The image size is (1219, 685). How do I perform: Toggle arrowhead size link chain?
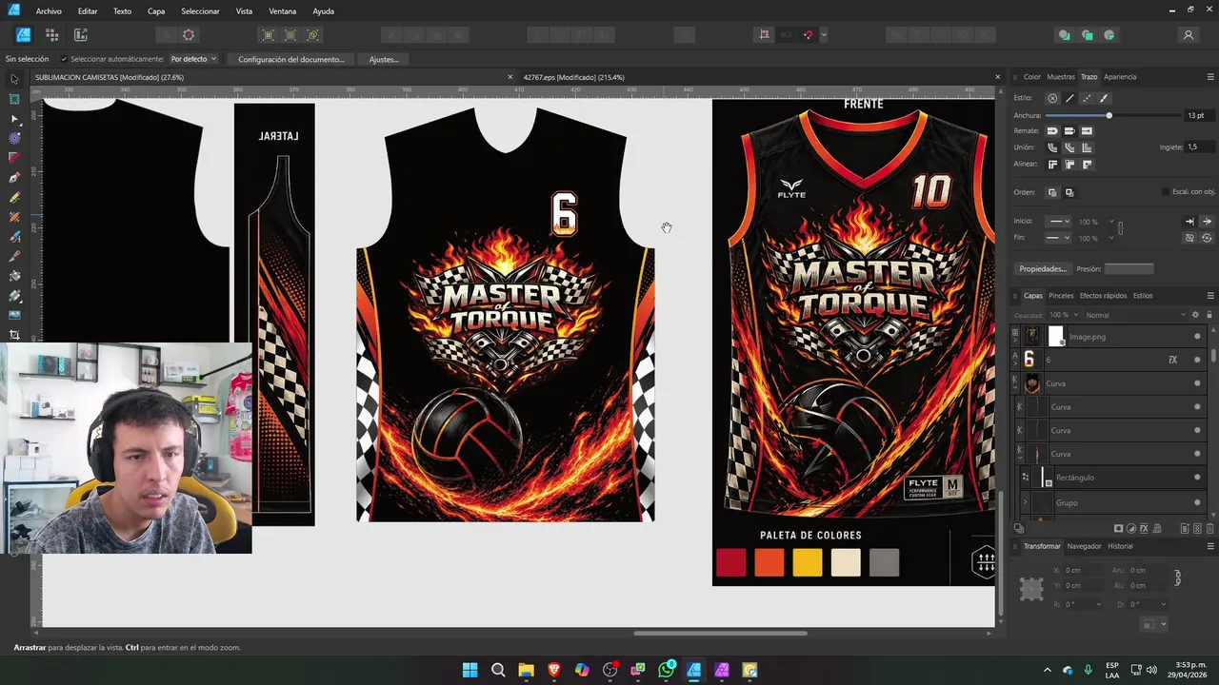[1120, 229]
